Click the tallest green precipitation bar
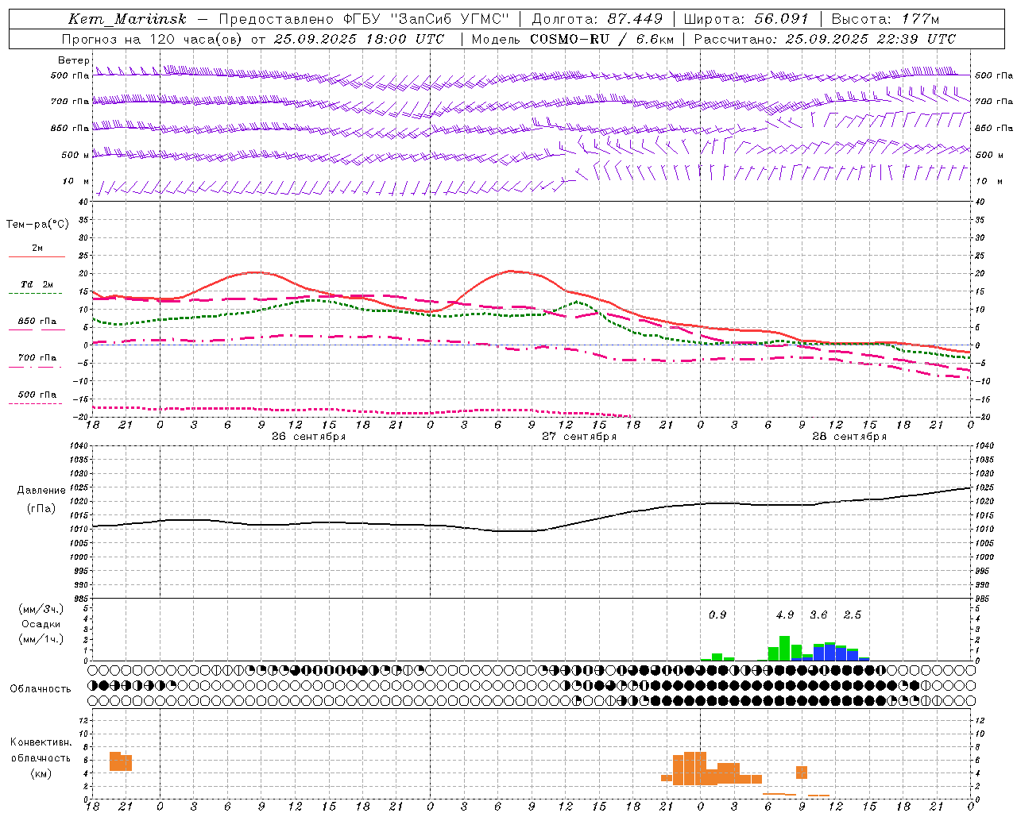The image size is (1017, 813). click(x=785, y=649)
